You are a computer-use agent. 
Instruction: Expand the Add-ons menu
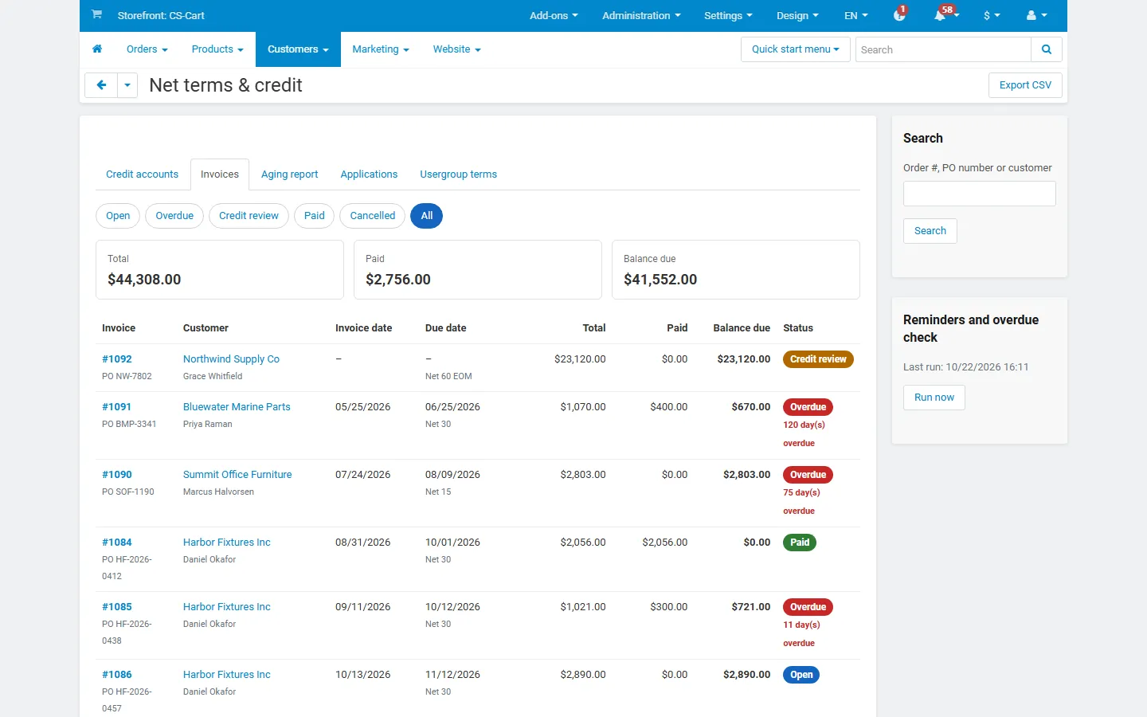tap(554, 15)
